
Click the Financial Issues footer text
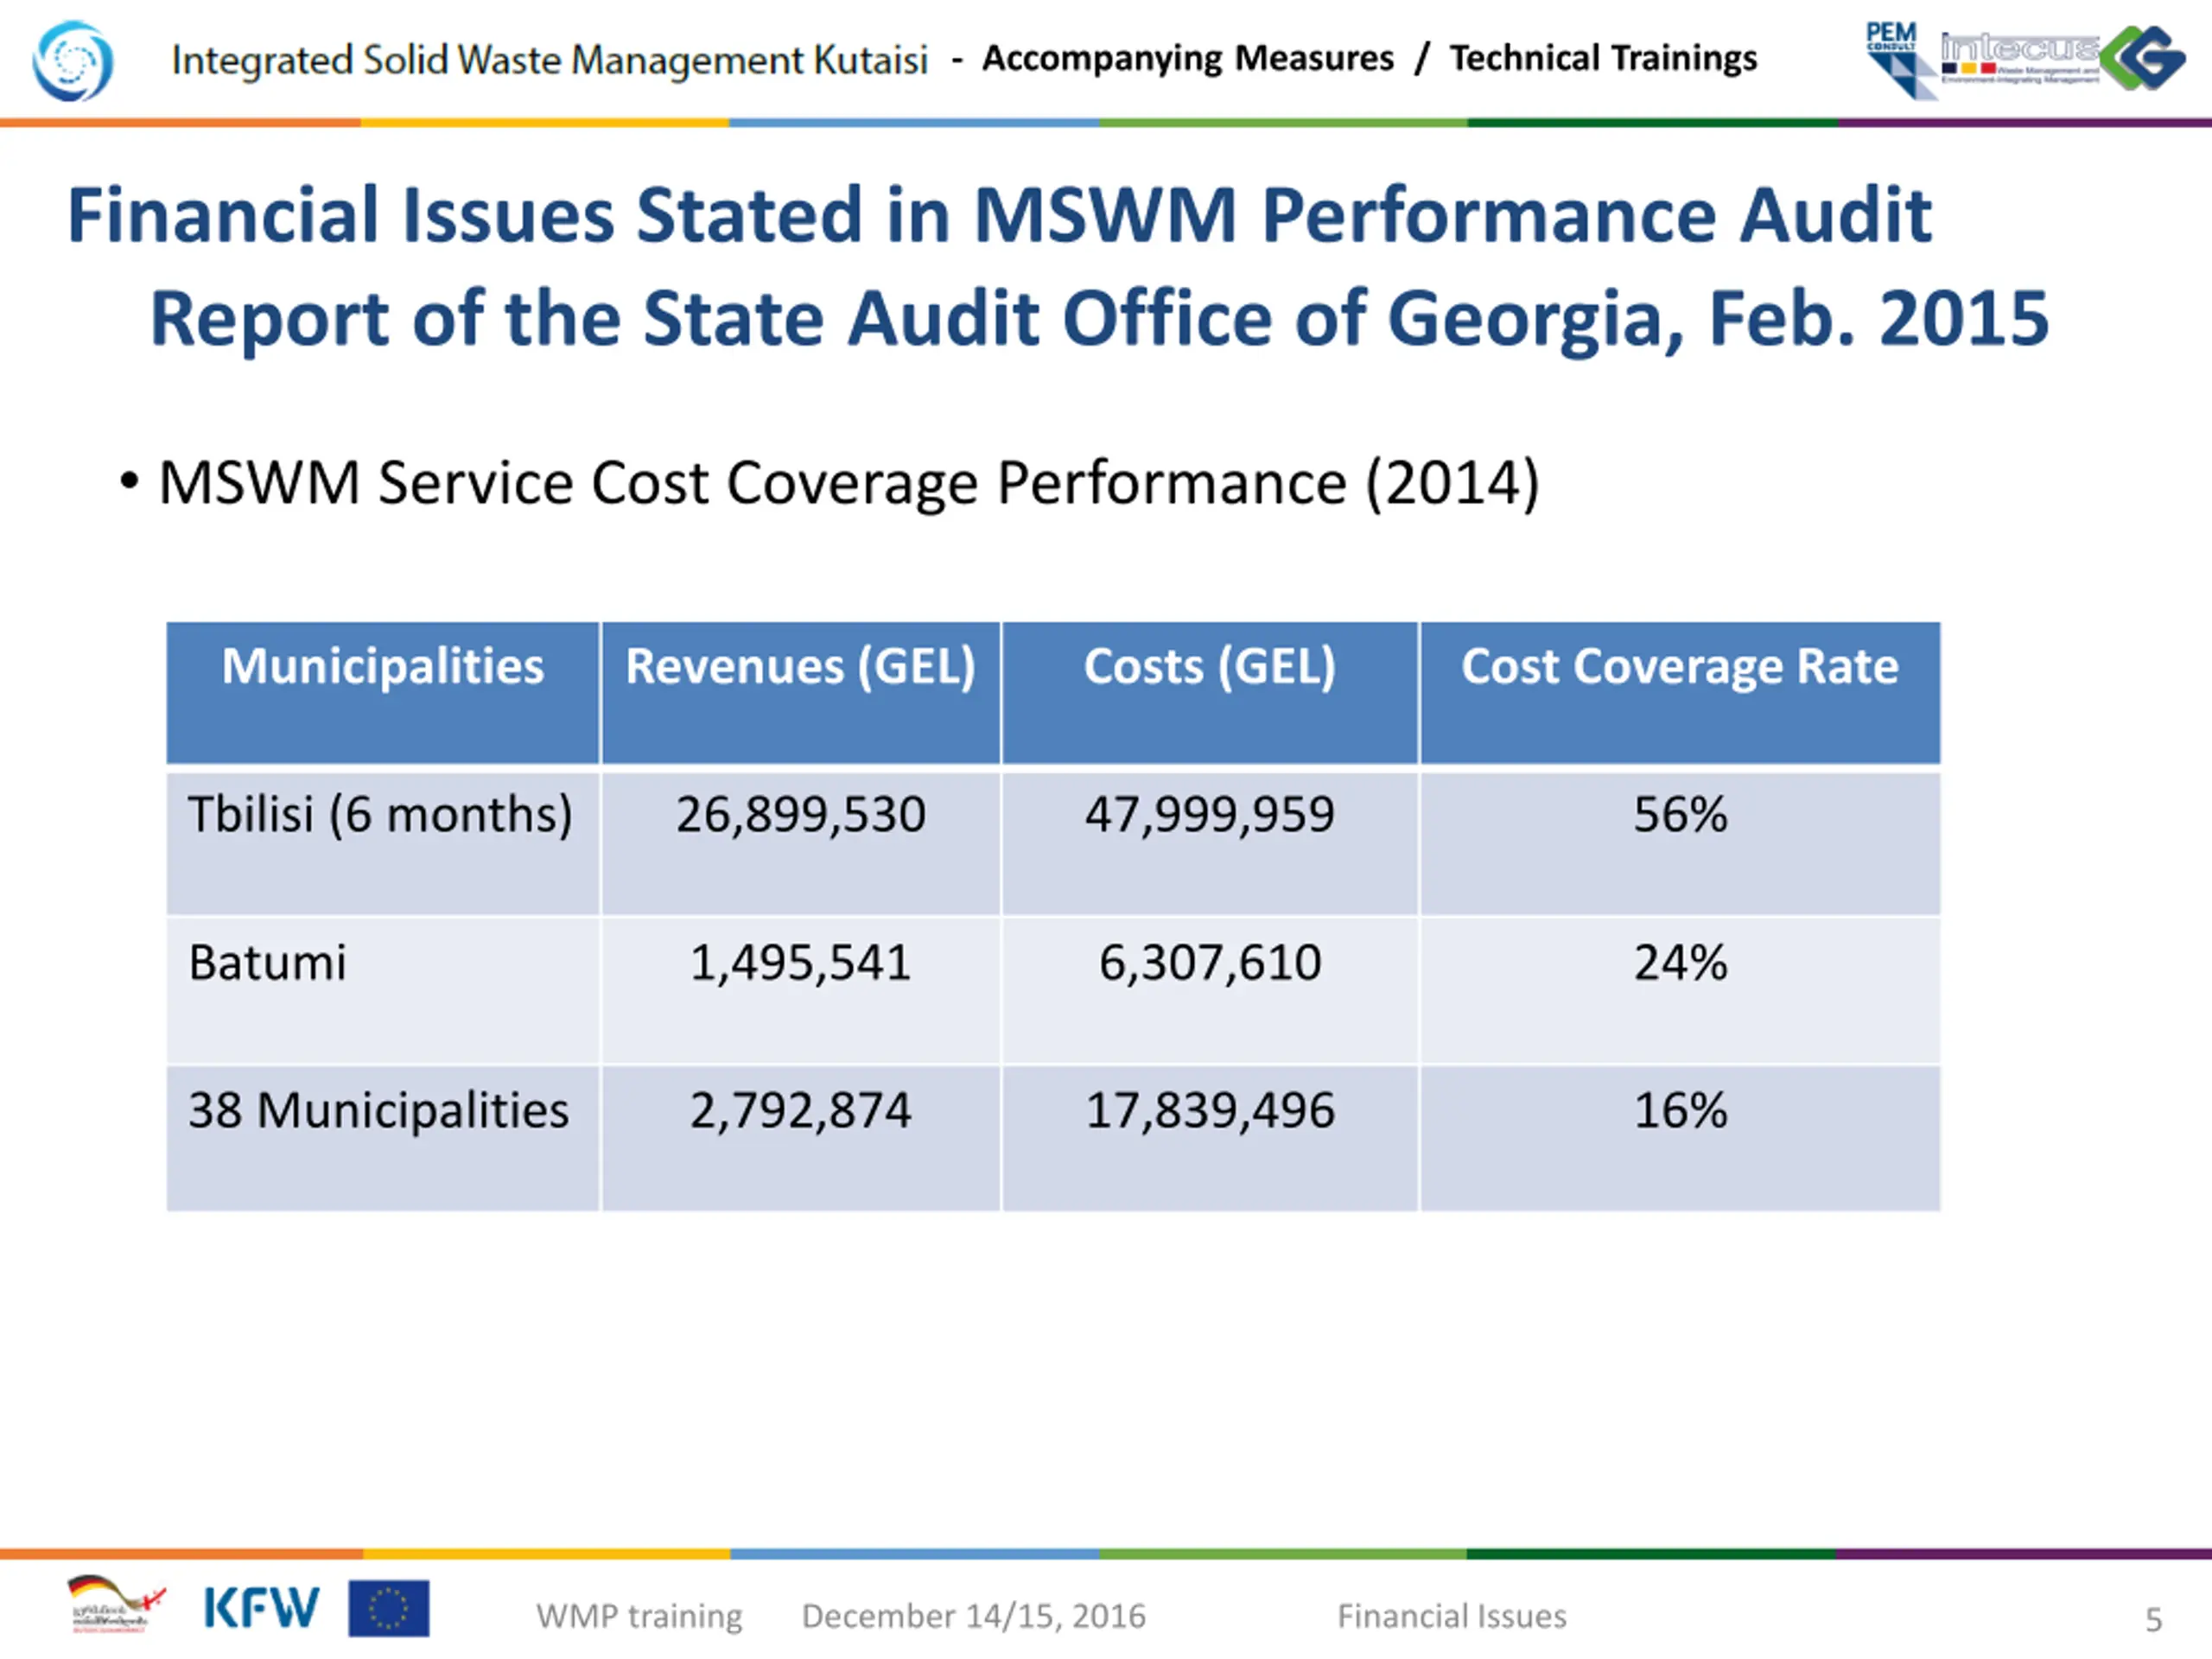coord(1452,1616)
